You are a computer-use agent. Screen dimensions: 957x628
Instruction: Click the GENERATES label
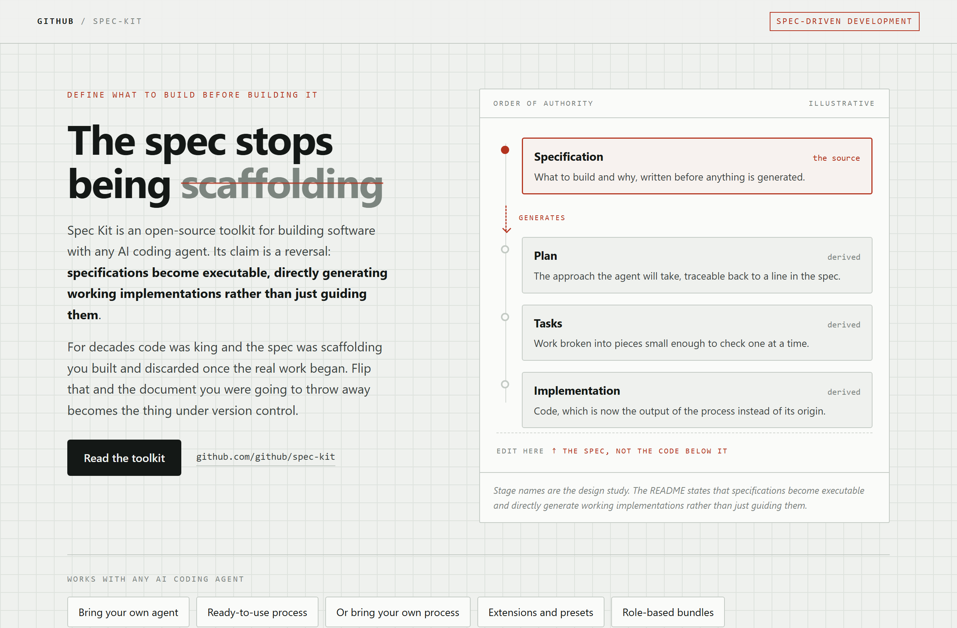[542, 218]
